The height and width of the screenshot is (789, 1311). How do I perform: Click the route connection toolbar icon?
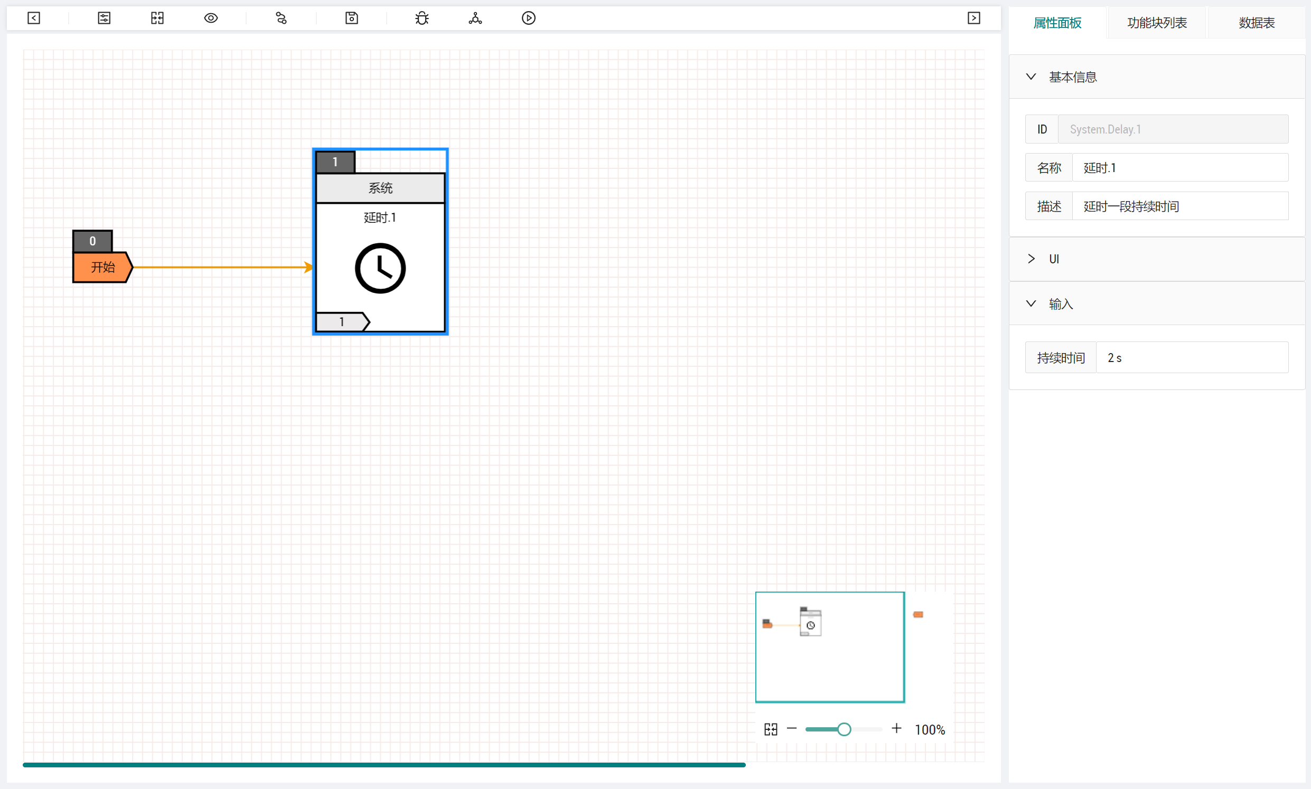point(282,18)
